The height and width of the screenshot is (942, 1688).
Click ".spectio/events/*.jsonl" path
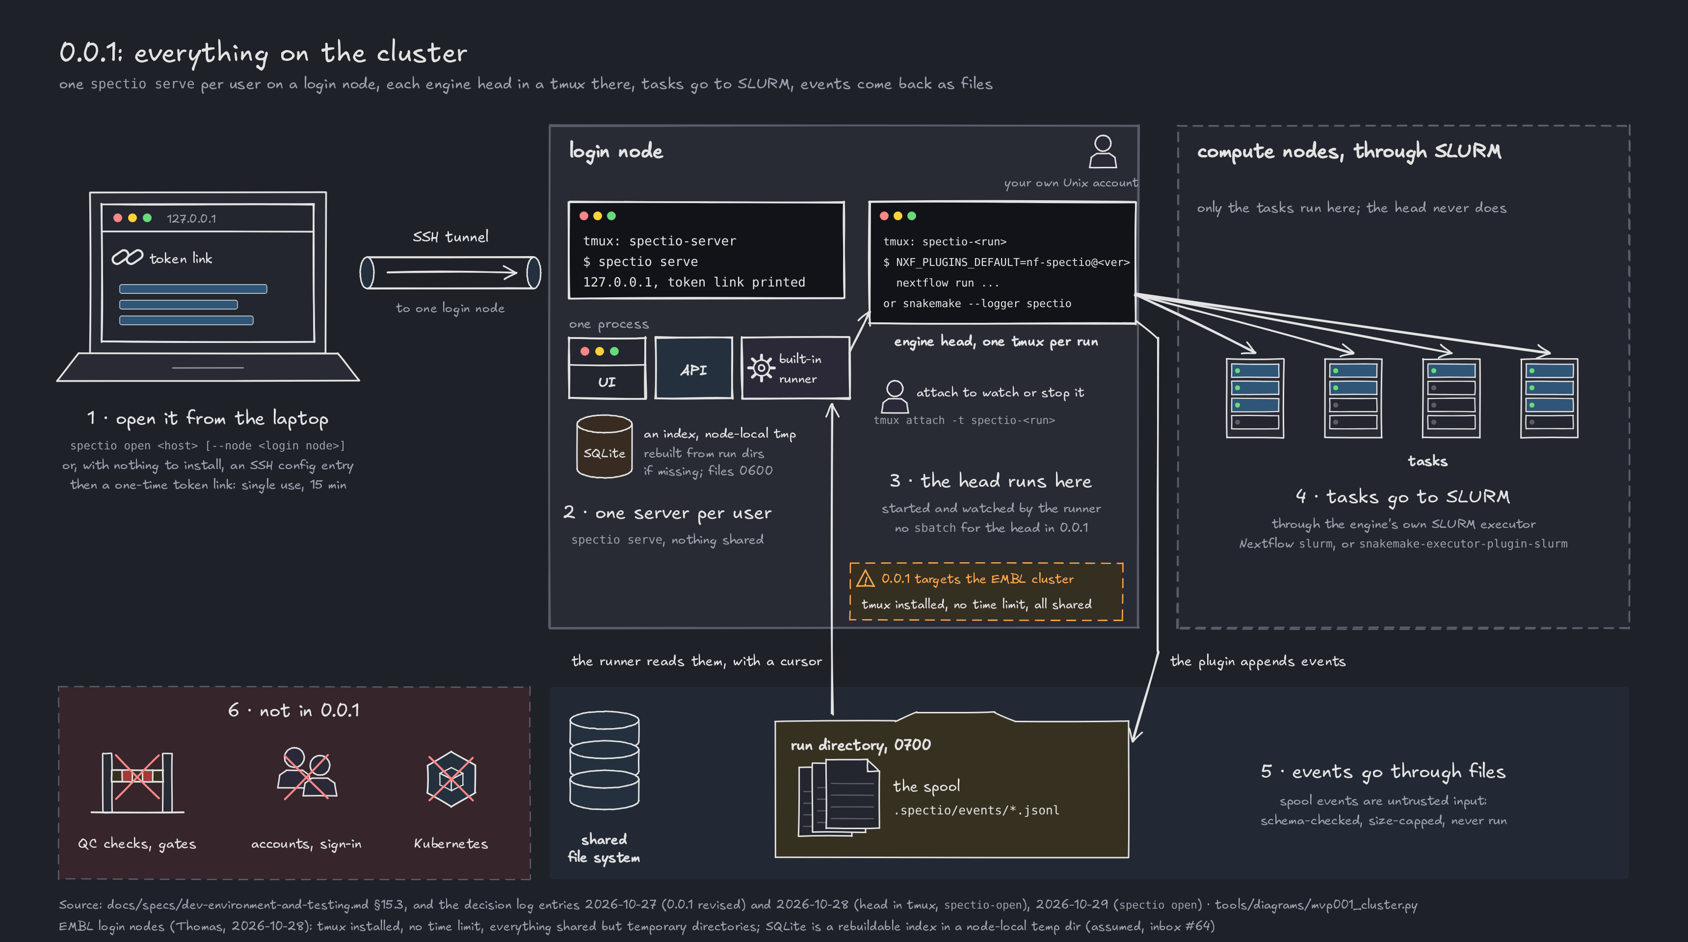point(976,811)
